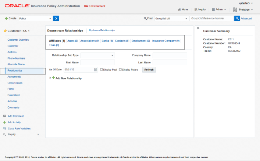Image resolution: width=260 pixels, height=161 pixels.
Task: Enable the Display Future checkbox
Action: [120, 70]
